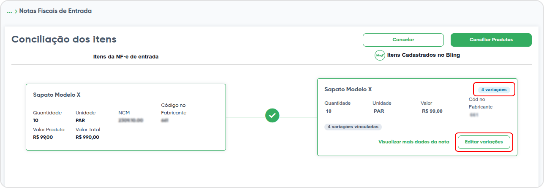The height and width of the screenshot is (188, 544).
Task: Open Visualizar mais dados da nota link
Action: [414, 142]
